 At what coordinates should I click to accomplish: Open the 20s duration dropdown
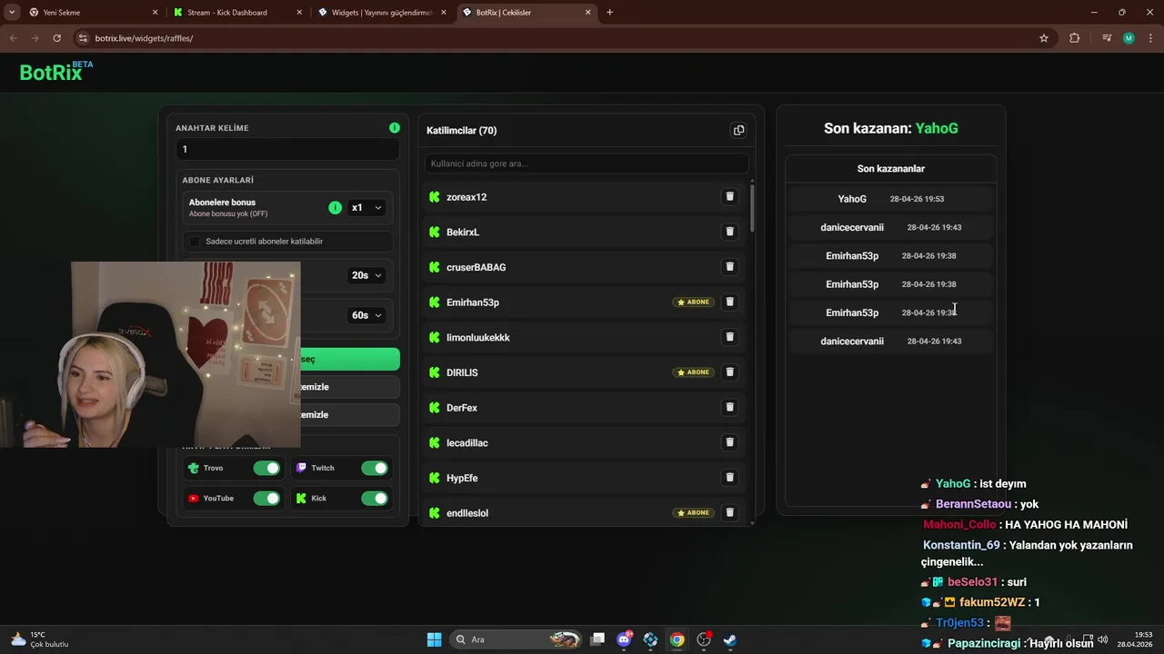(366, 275)
